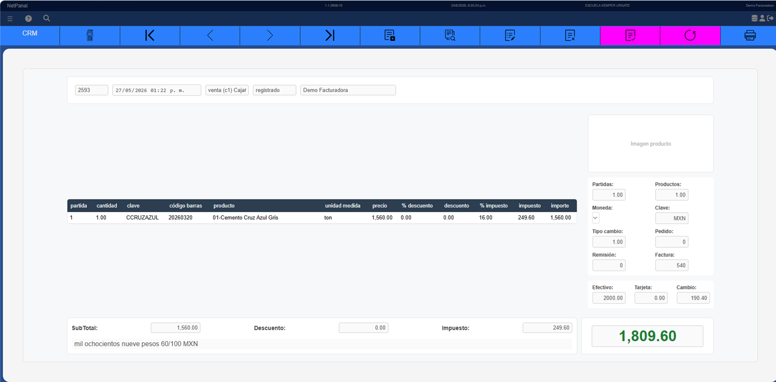Go to the previous record
The image size is (776, 382).
(x=210, y=35)
